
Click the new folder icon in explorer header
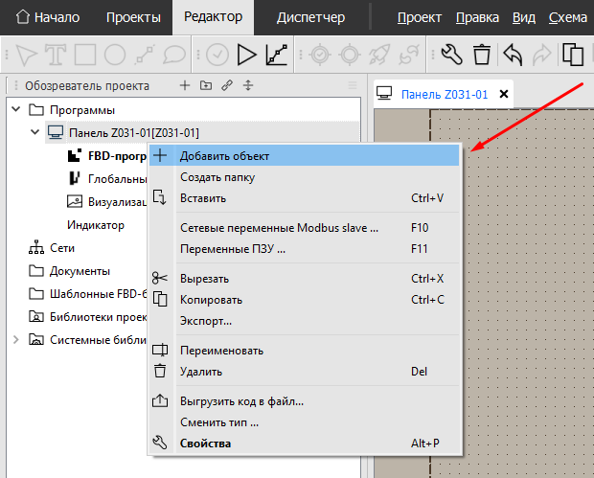coord(206,86)
